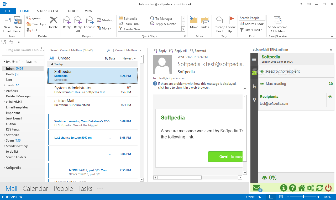Open the Filter Email dropdown

(251, 30)
